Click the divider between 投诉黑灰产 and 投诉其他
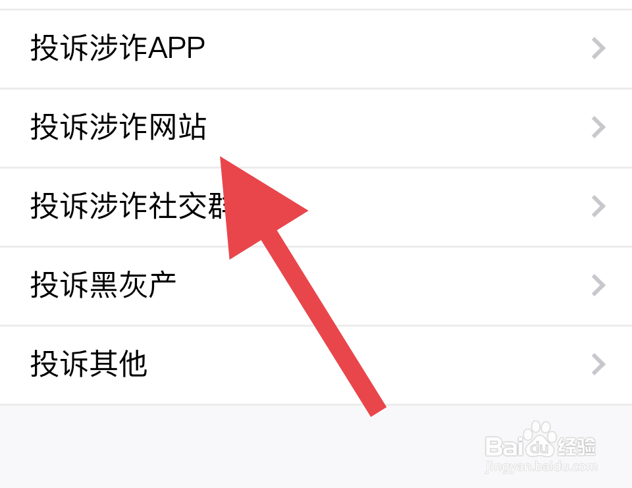Image resolution: width=632 pixels, height=488 pixels. 316,325
